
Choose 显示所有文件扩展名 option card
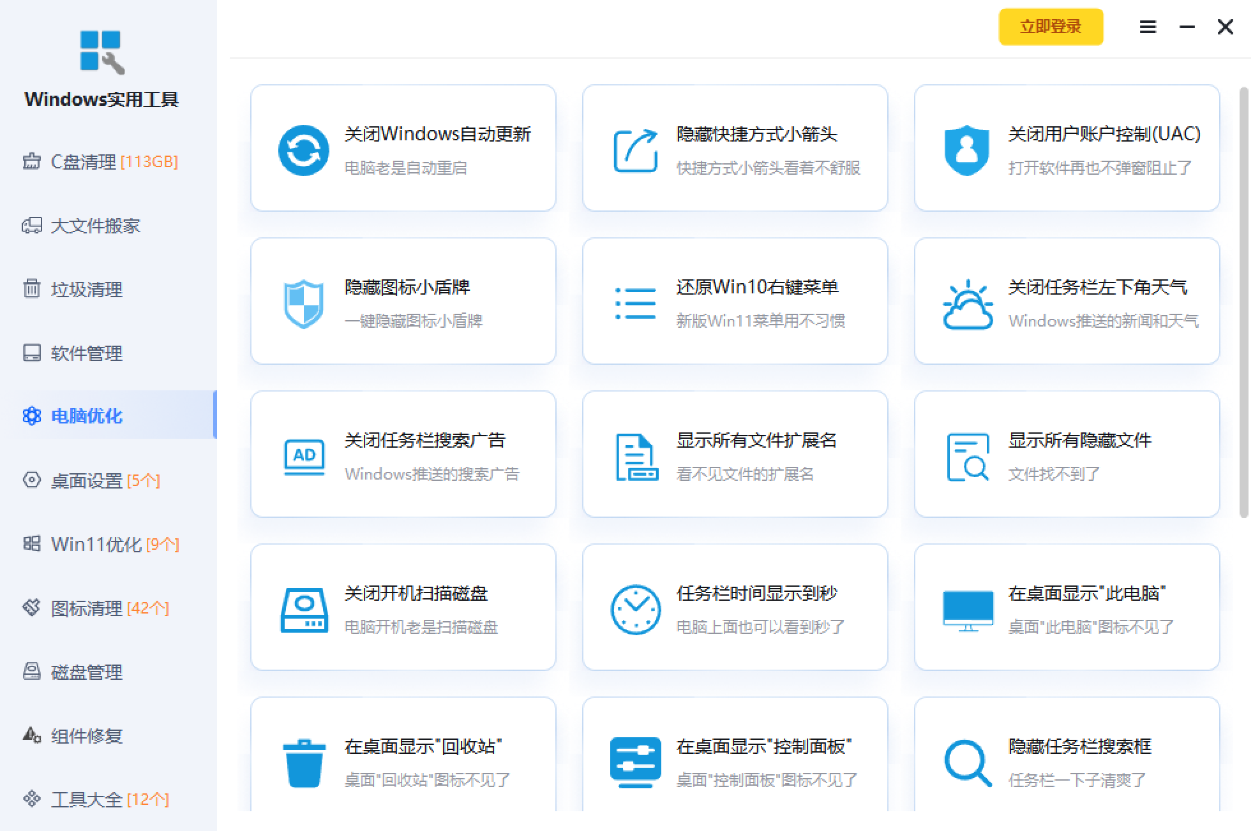pyautogui.click(x=735, y=454)
